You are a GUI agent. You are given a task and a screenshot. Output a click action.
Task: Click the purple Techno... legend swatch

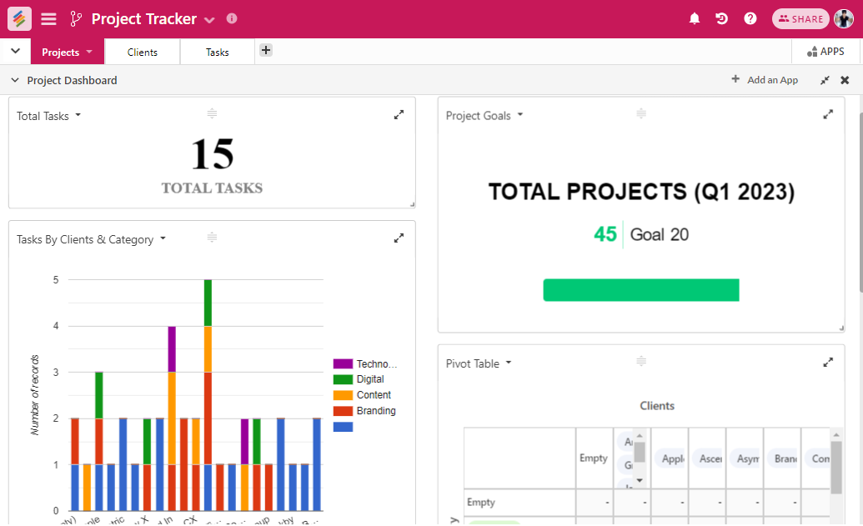click(x=343, y=363)
